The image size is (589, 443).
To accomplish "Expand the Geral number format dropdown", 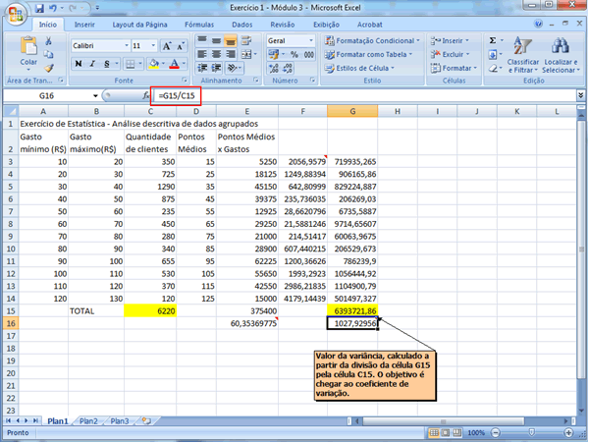I will pyautogui.click(x=311, y=40).
